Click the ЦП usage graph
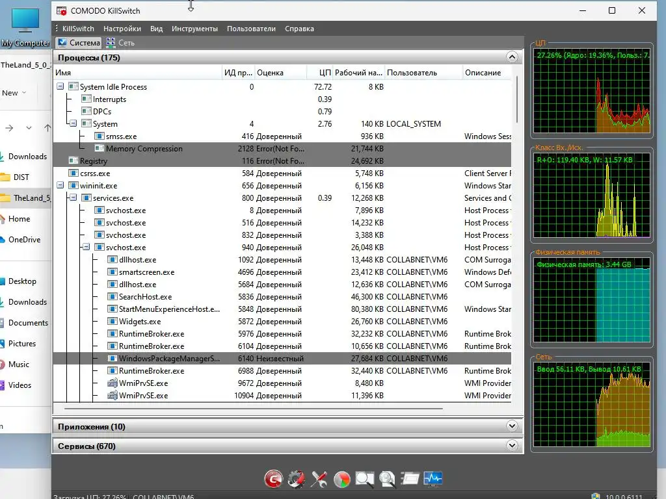 [592, 91]
